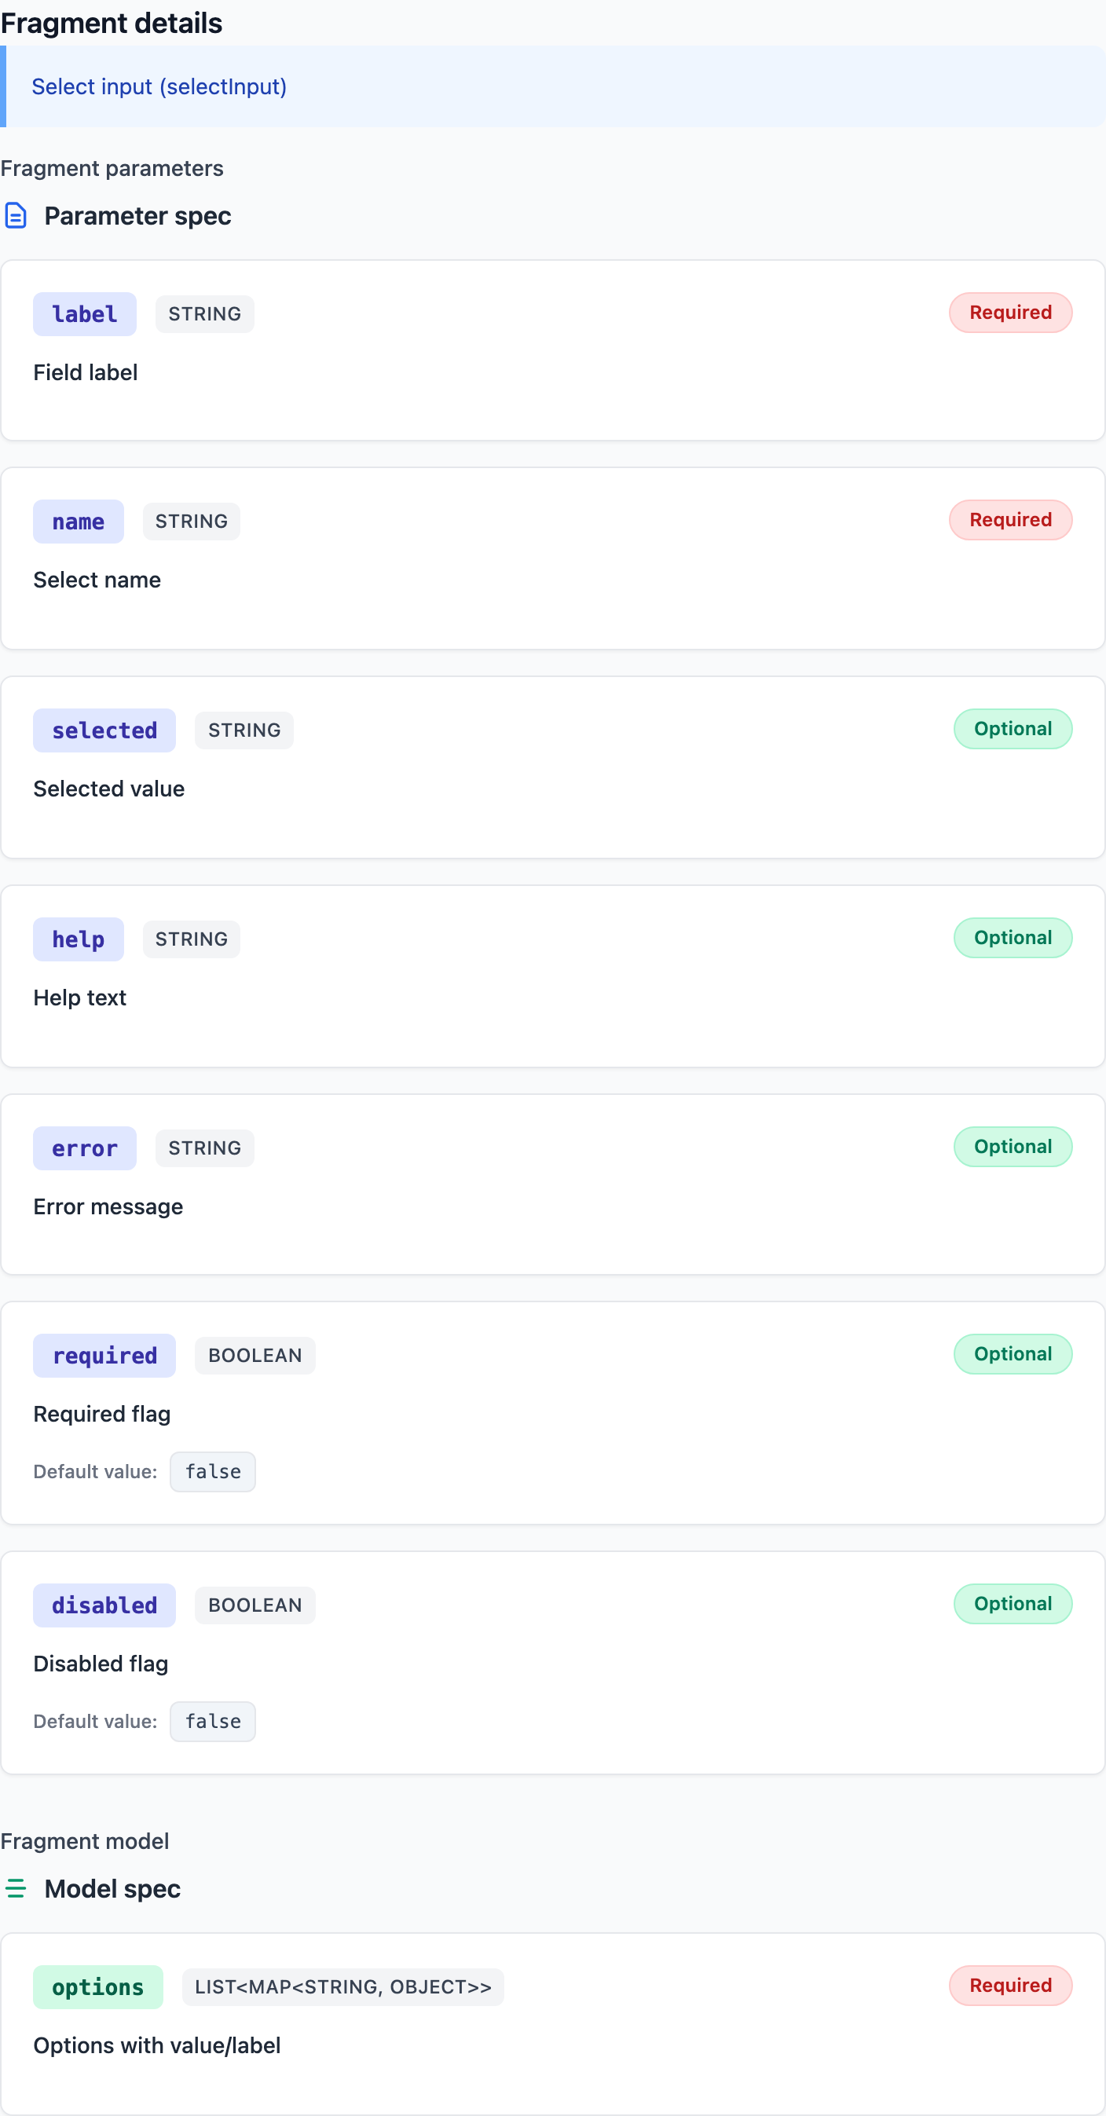Click Required badge on label parameter
The width and height of the screenshot is (1106, 2116).
point(1010,313)
